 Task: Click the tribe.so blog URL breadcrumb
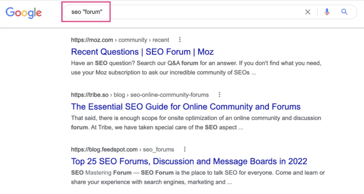pyautogui.click(x=140, y=95)
